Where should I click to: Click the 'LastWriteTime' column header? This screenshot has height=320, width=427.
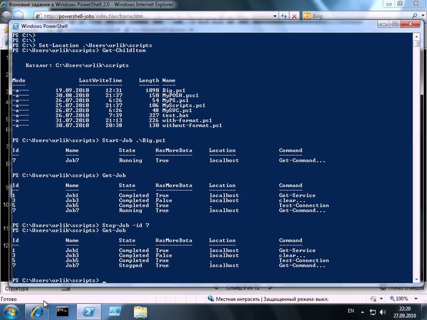tap(101, 80)
